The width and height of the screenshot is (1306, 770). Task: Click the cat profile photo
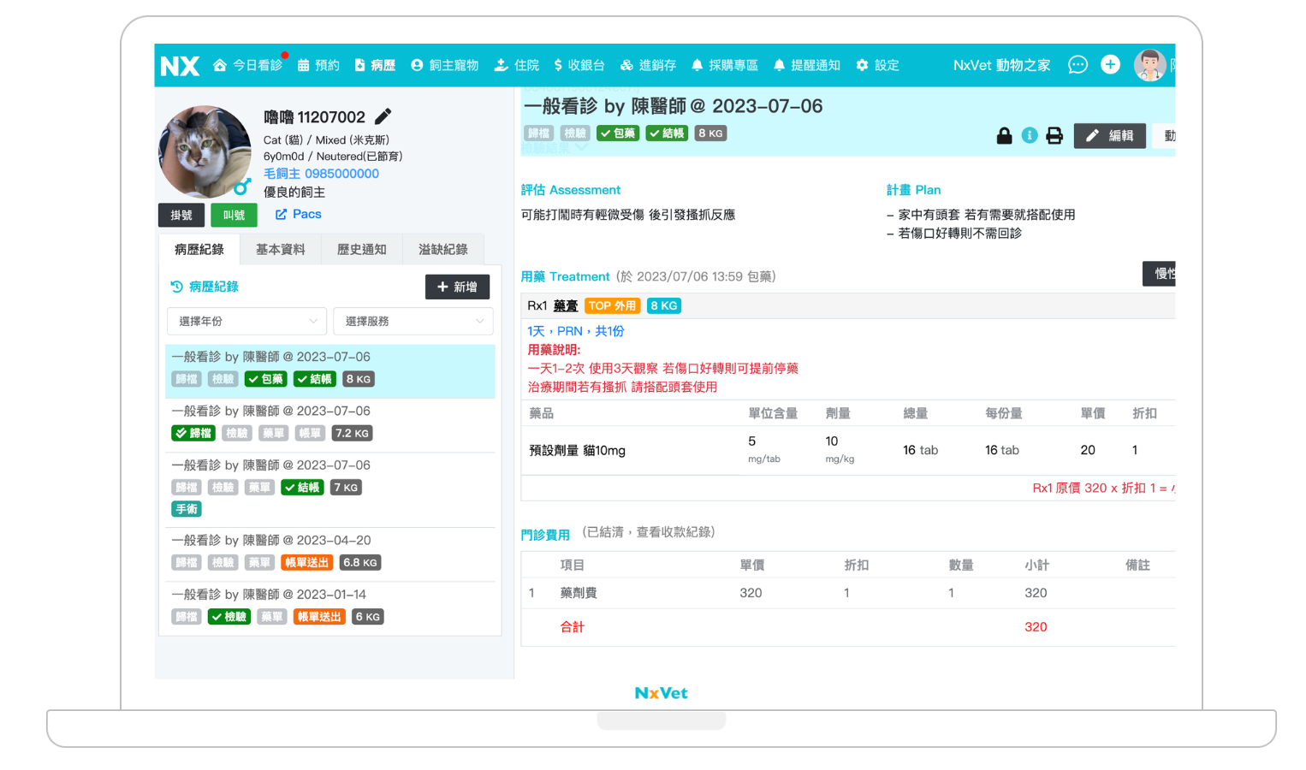coord(205,151)
